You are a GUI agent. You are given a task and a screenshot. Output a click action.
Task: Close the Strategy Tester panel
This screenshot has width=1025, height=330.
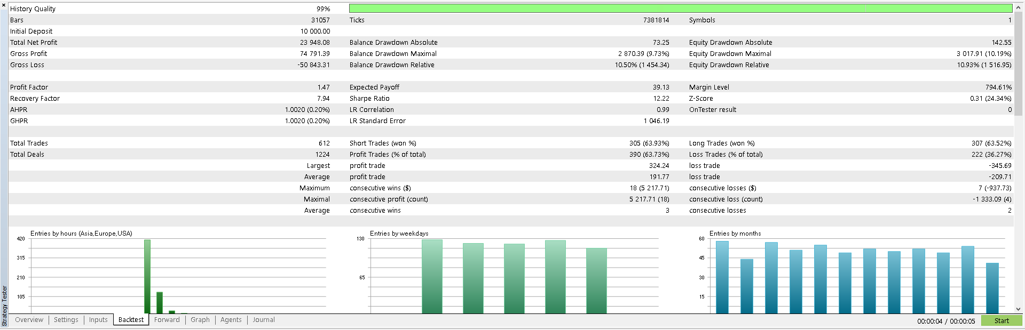(x=4, y=5)
